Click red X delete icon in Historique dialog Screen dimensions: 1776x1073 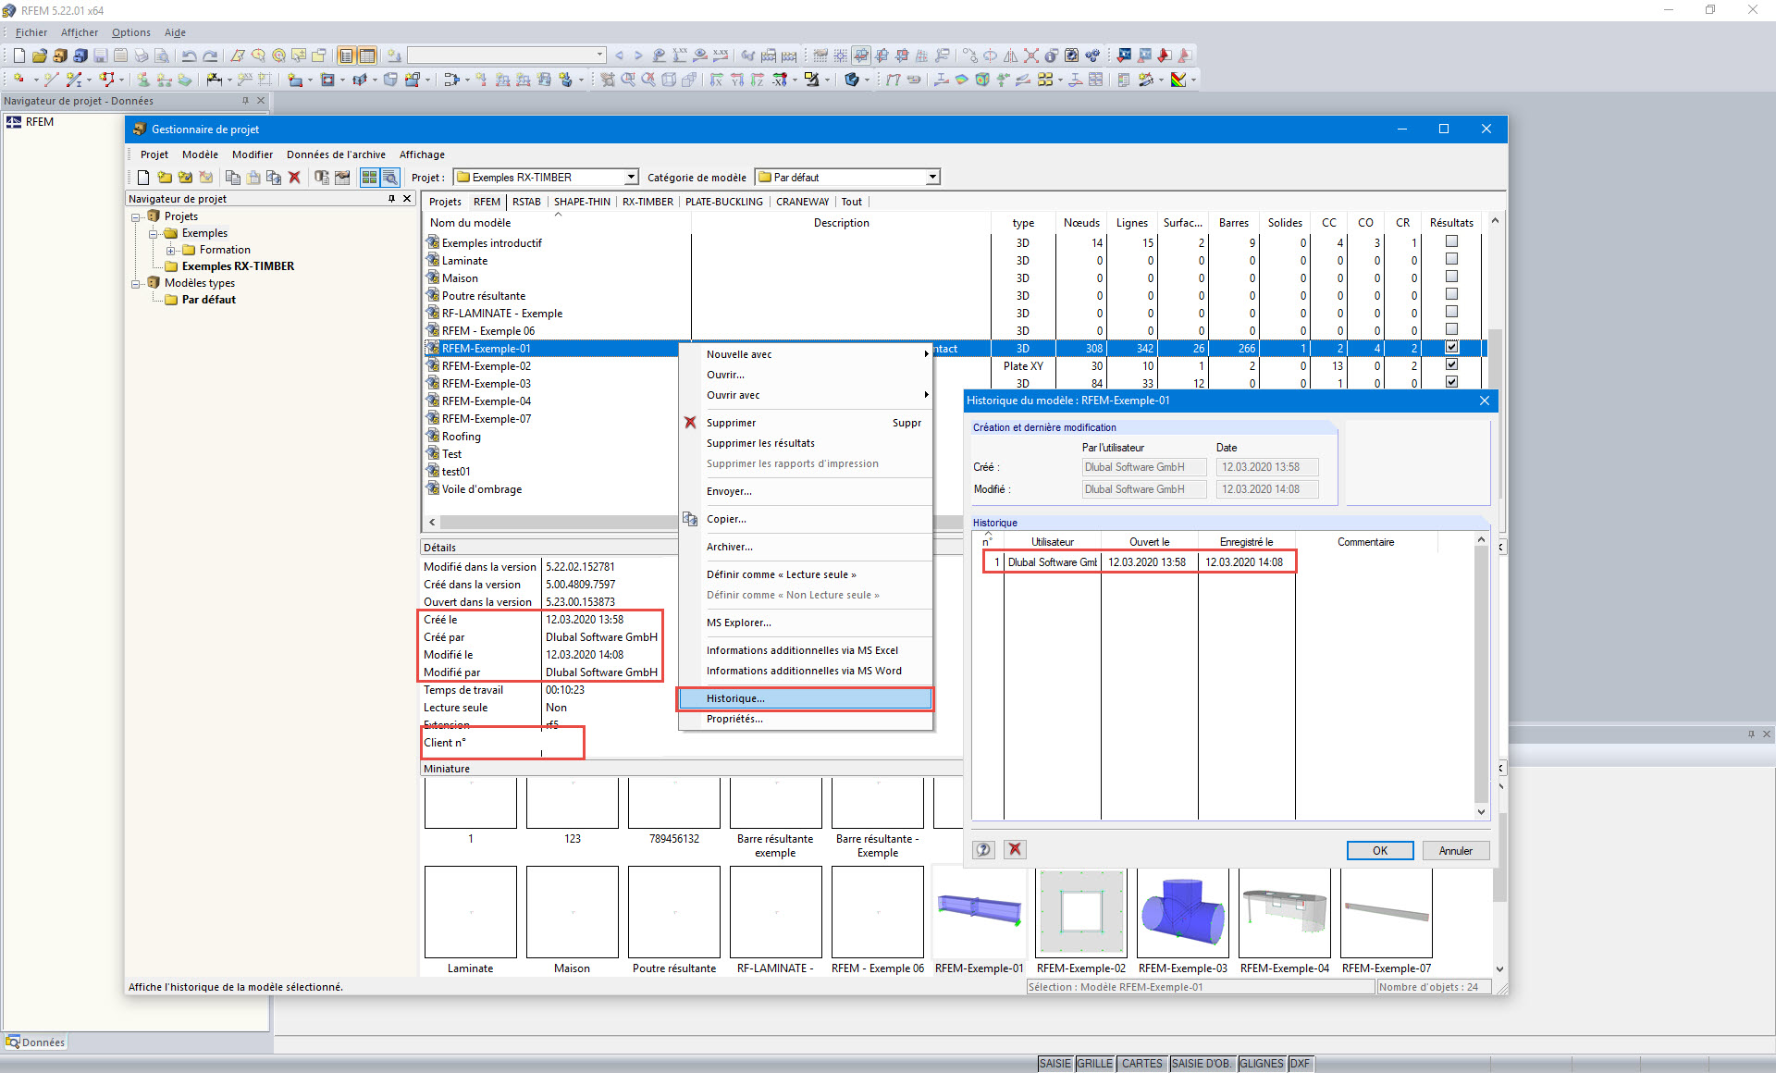pyautogui.click(x=1015, y=850)
